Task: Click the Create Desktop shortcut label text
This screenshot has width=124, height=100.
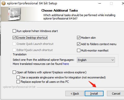Action: click(32, 38)
